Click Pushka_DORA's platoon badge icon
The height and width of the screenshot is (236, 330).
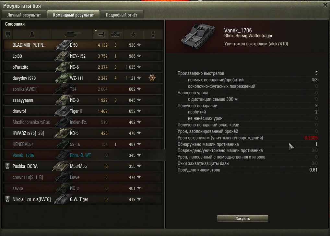pos(7,166)
